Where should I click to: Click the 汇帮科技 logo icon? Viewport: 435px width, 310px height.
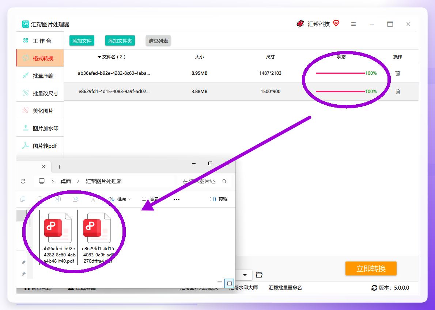coord(300,24)
